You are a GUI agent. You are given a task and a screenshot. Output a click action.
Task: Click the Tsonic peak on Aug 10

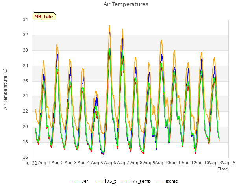(161, 40)
